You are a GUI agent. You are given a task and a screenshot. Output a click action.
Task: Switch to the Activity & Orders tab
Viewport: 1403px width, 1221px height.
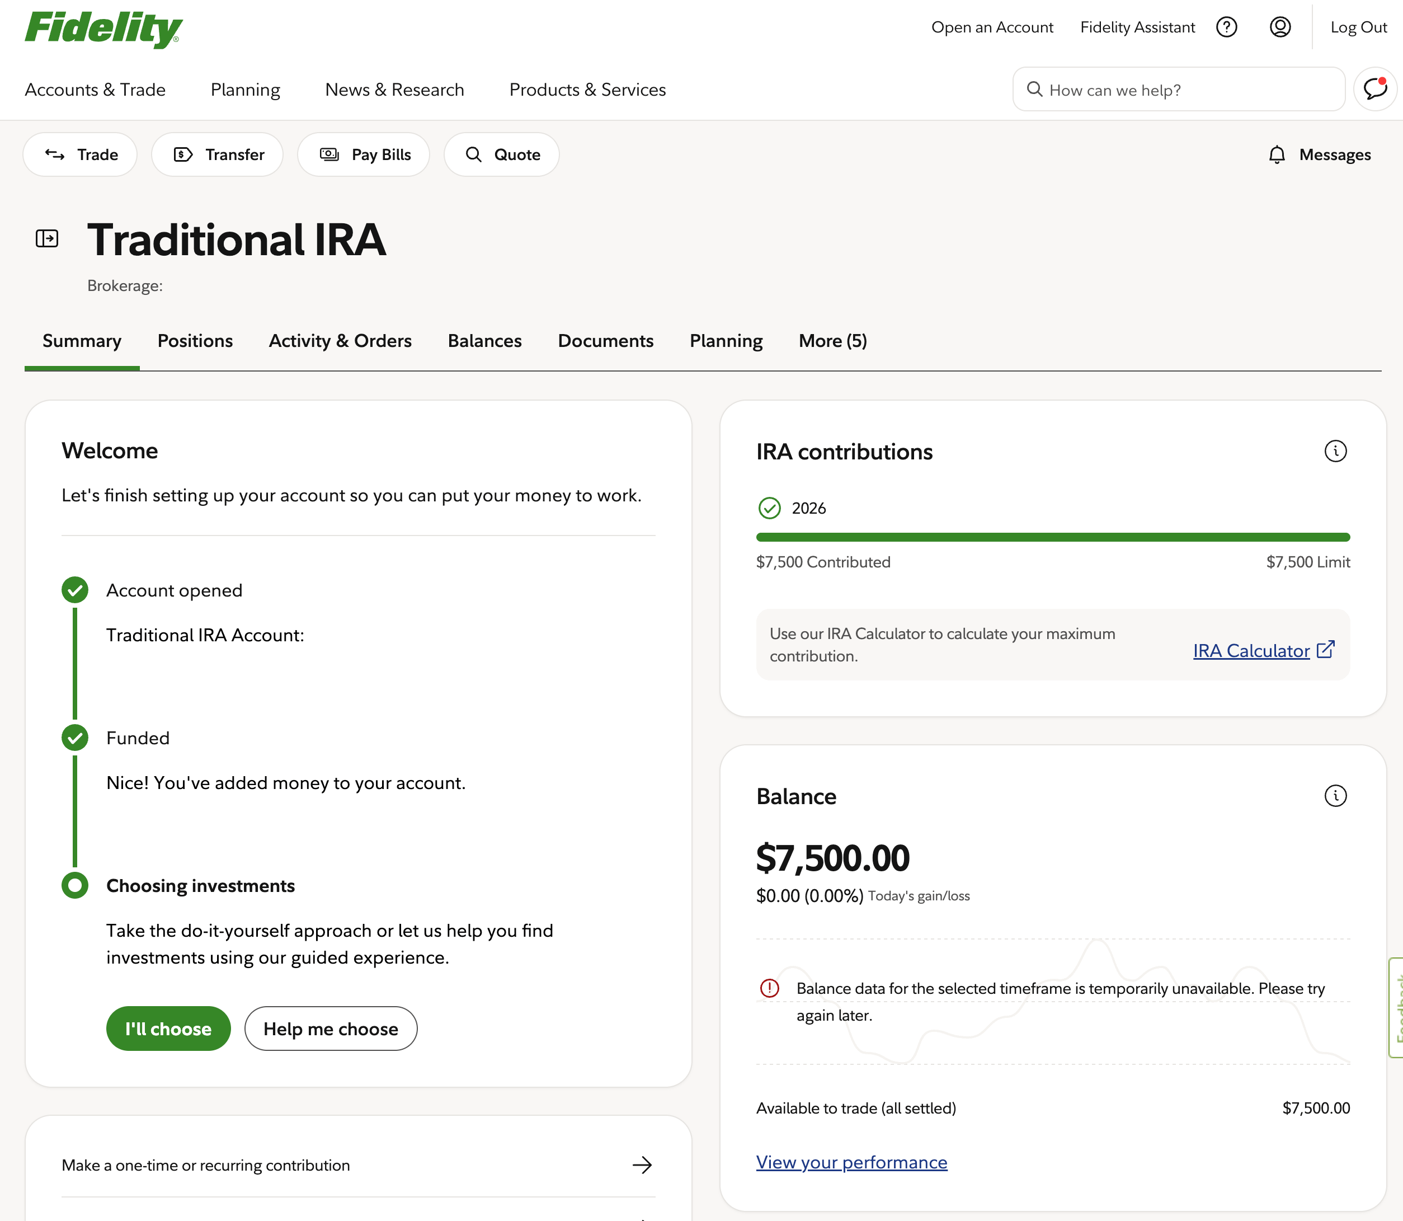(341, 341)
